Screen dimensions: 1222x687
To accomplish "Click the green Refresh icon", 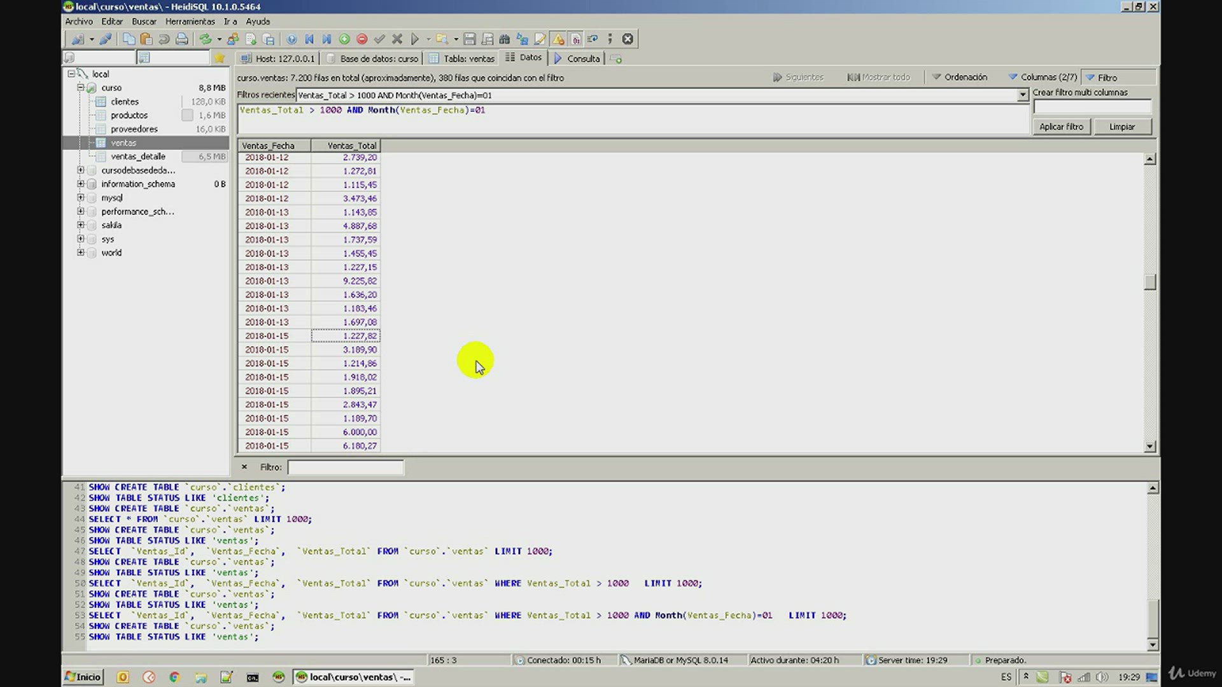I will (x=205, y=39).
